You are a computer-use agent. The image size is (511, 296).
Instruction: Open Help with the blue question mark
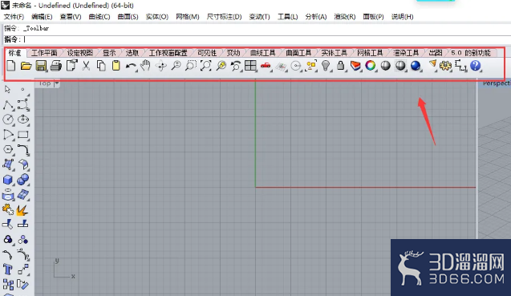[x=476, y=66]
